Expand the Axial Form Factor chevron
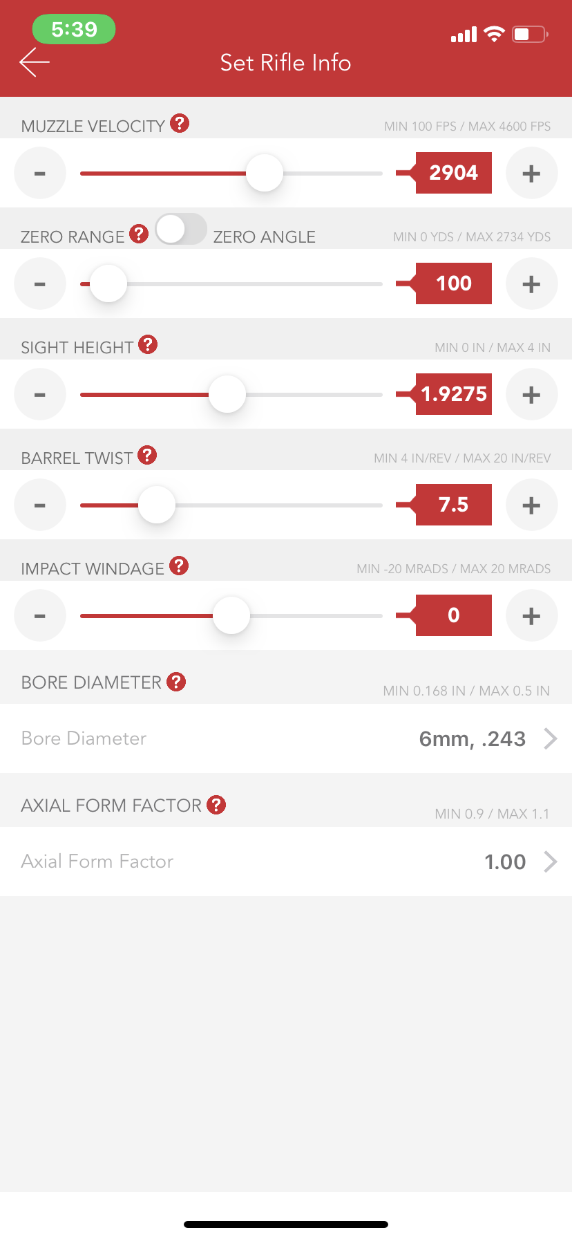The height and width of the screenshot is (1239, 572). (x=551, y=861)
